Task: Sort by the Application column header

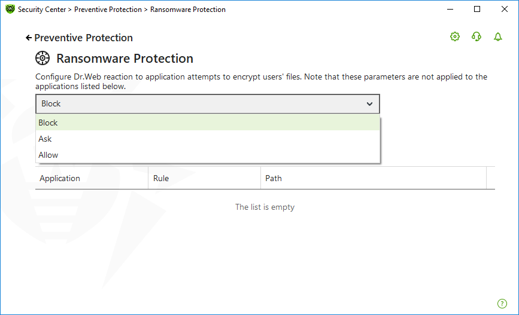Action: pos(92,178)
